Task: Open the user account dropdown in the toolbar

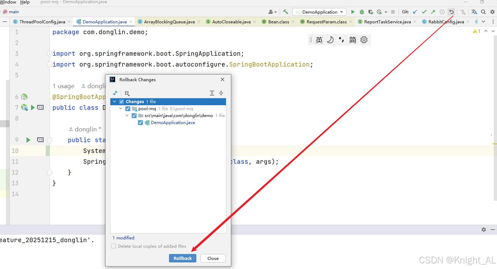Action: pyautogui.click(x=272, y=12)
